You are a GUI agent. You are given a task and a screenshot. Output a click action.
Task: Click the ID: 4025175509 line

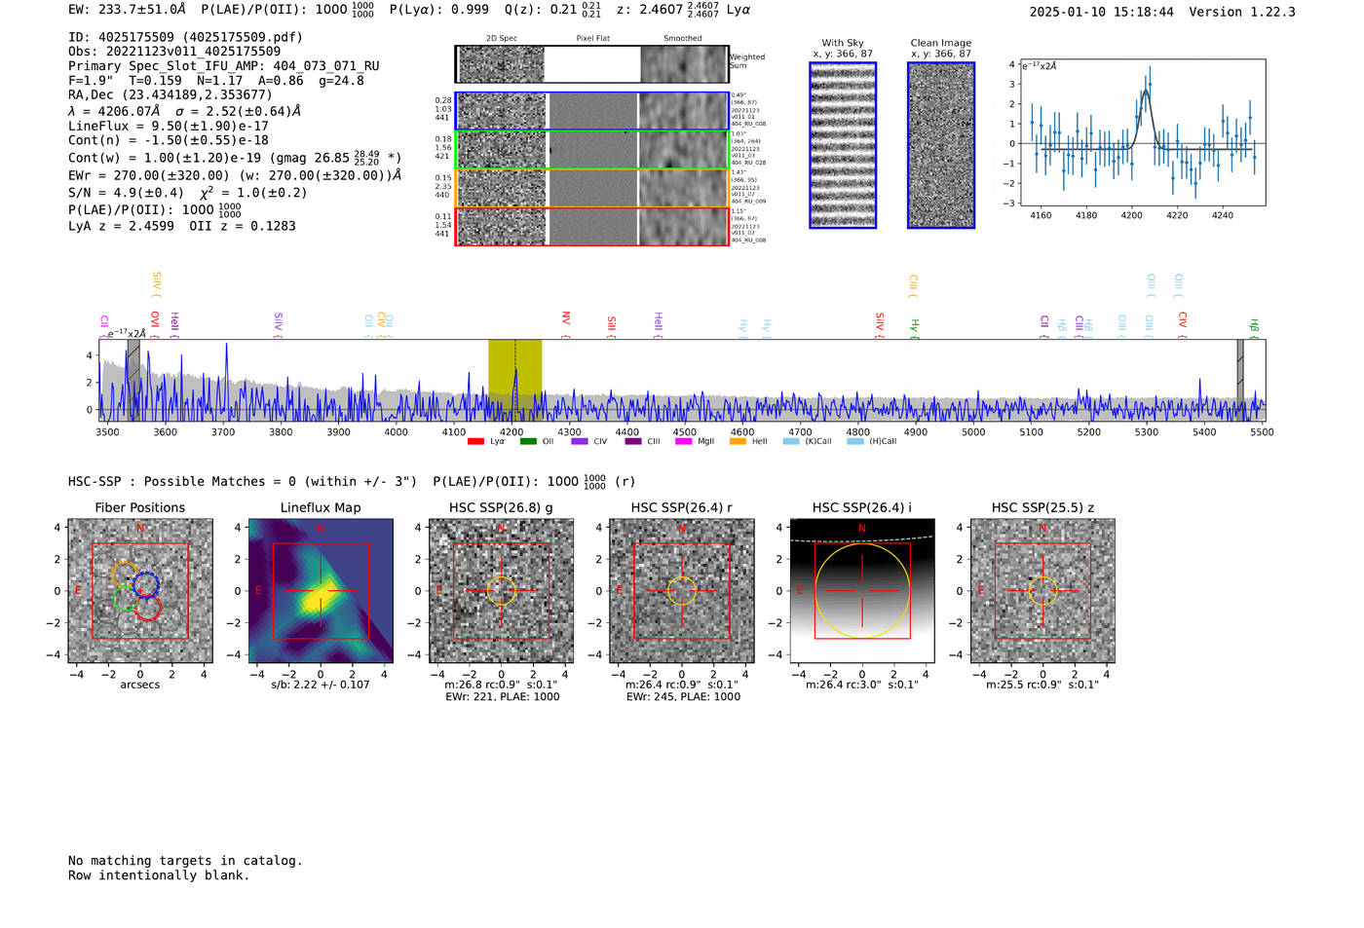185,37
